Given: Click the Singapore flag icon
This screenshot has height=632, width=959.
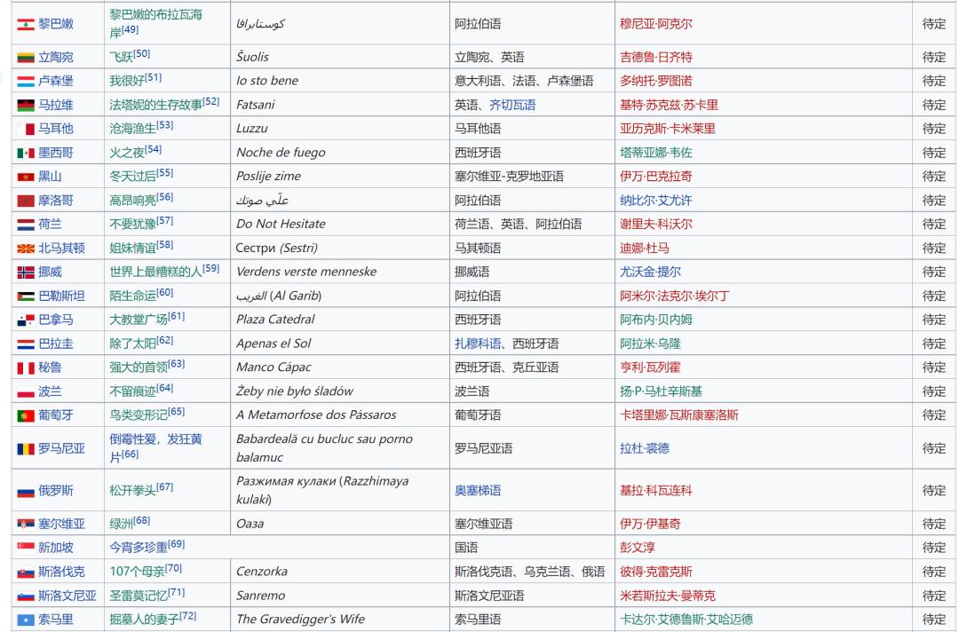Looking at the screenshot, I should pyautogui.click(x=26, y=548).
